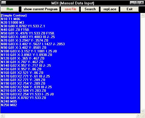Screen dimensions: 145x118
Task: Click the vertical scrollbar up arrow
Action: click(143, 15)
